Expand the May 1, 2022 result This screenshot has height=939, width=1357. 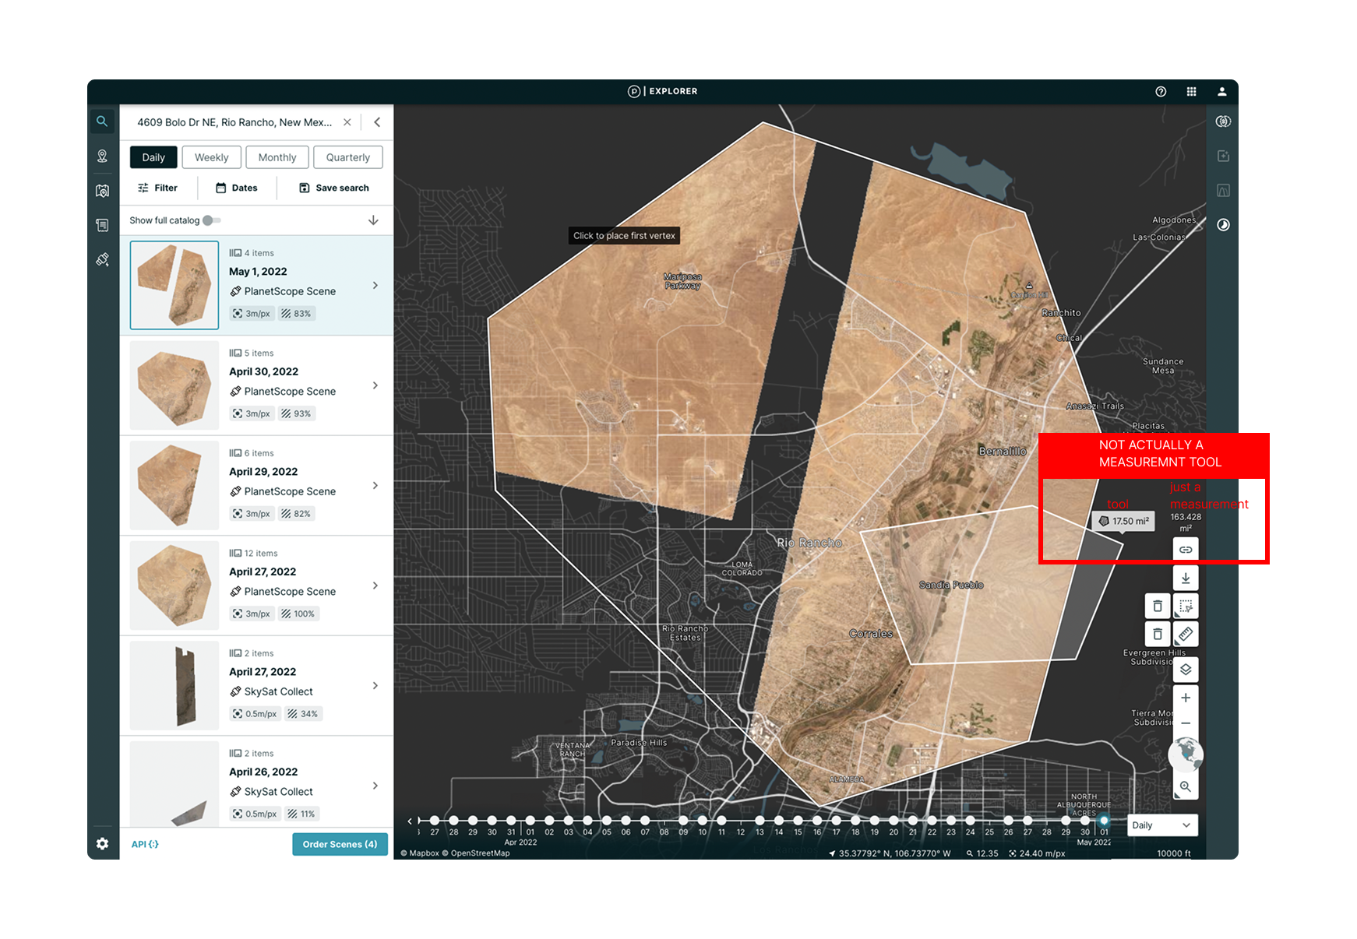pyautogui.click(x=375, y=286)
